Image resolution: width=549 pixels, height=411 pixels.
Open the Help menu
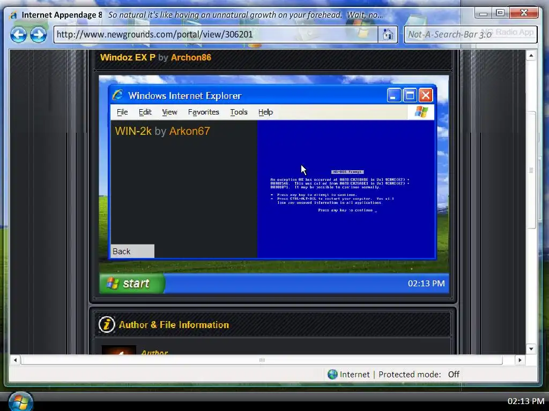(x=265, y=112)
